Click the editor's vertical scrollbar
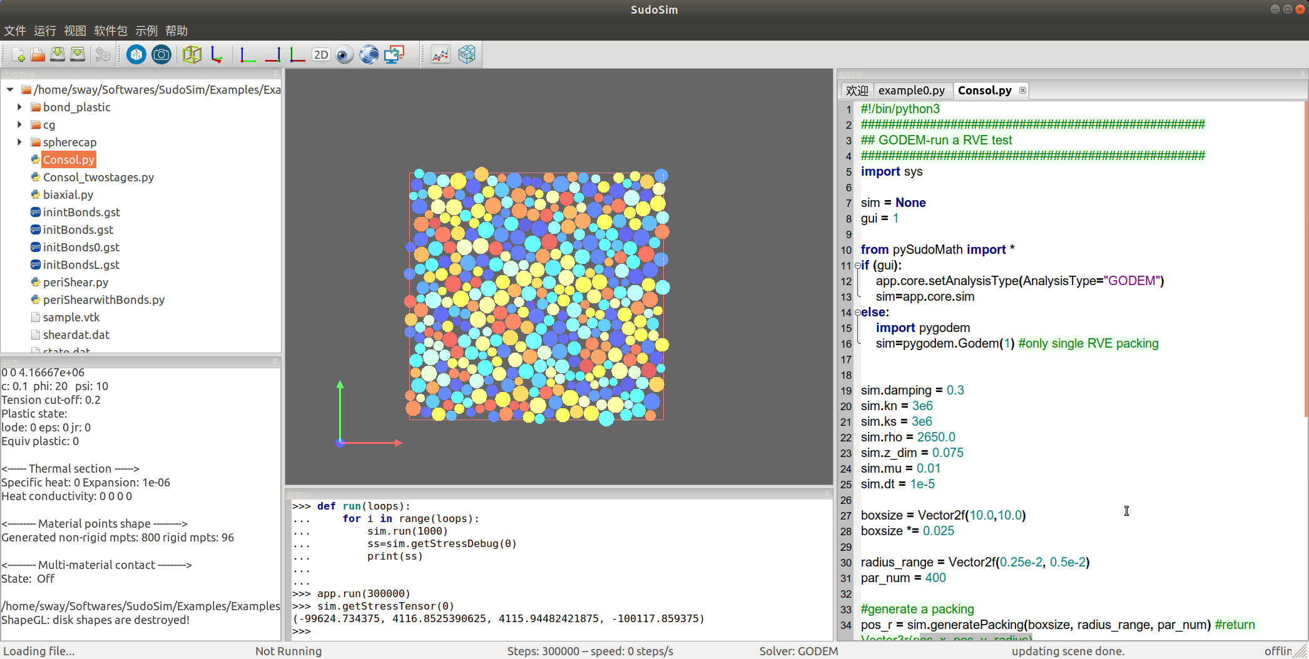 [x=1305, y=250]
